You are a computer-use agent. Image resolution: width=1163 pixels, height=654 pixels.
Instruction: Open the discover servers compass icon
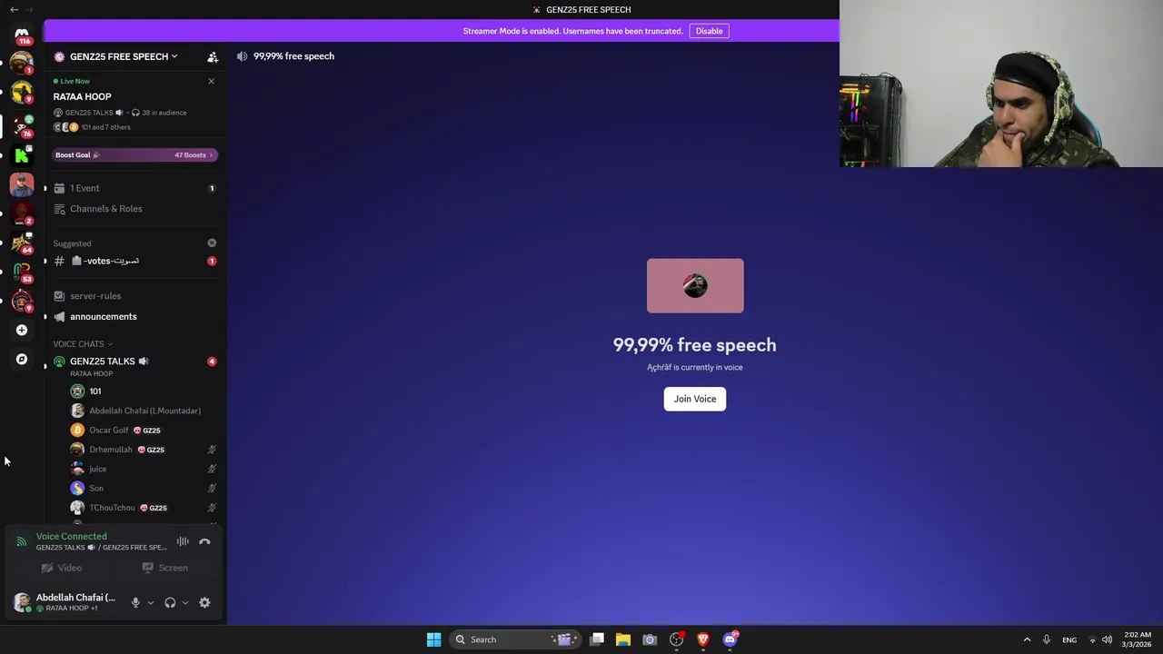point(22,359)
